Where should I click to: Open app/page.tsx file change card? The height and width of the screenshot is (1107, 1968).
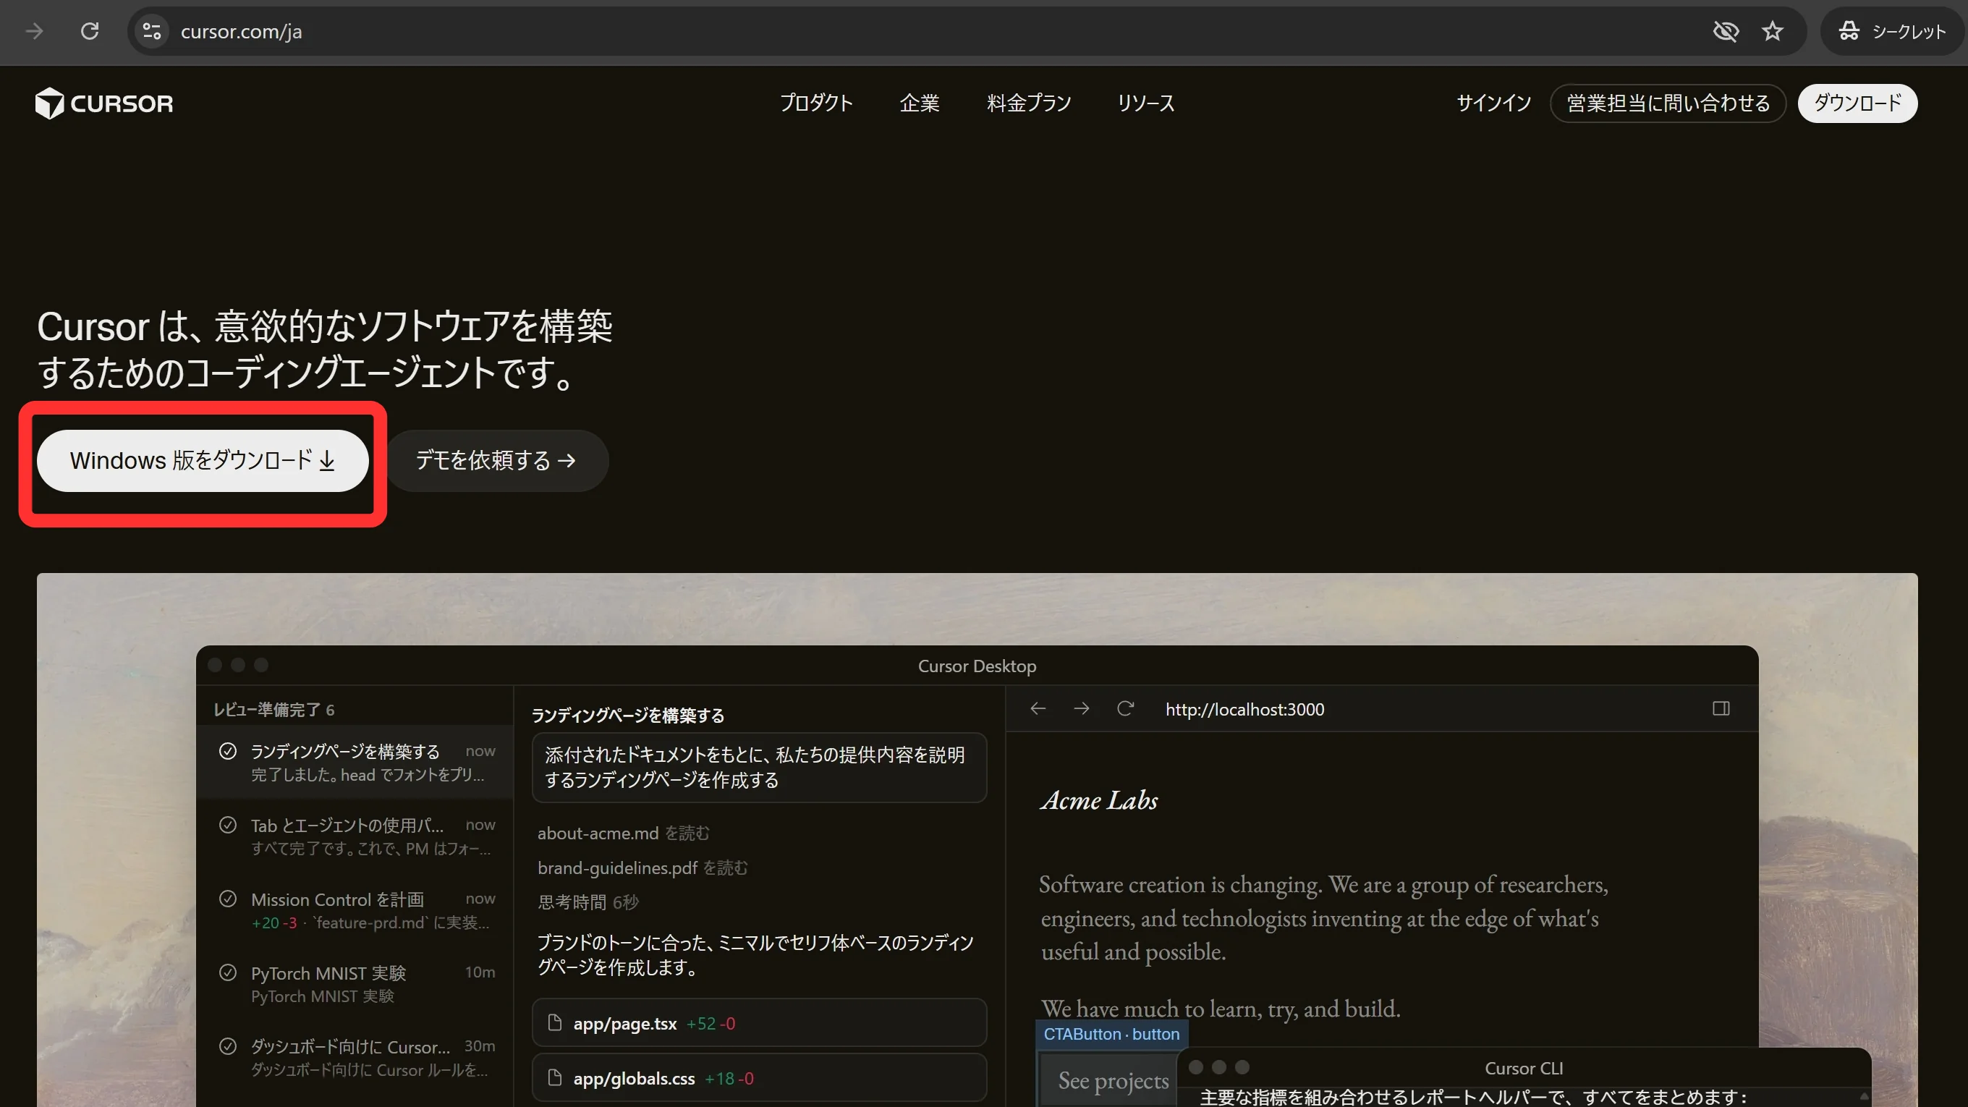click(760, 1023)
